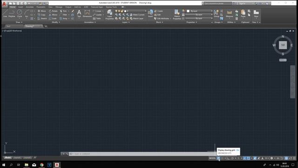Click the Match Properties tool
Screen dimensions: 298x168
coord(177,14)
